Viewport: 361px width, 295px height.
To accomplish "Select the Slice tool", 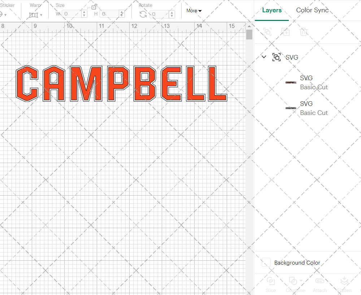I will coord(271,282).
